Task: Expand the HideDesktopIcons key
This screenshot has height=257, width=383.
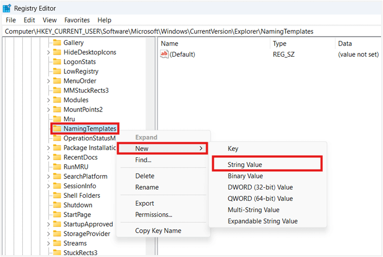Action: click(49, 52)
